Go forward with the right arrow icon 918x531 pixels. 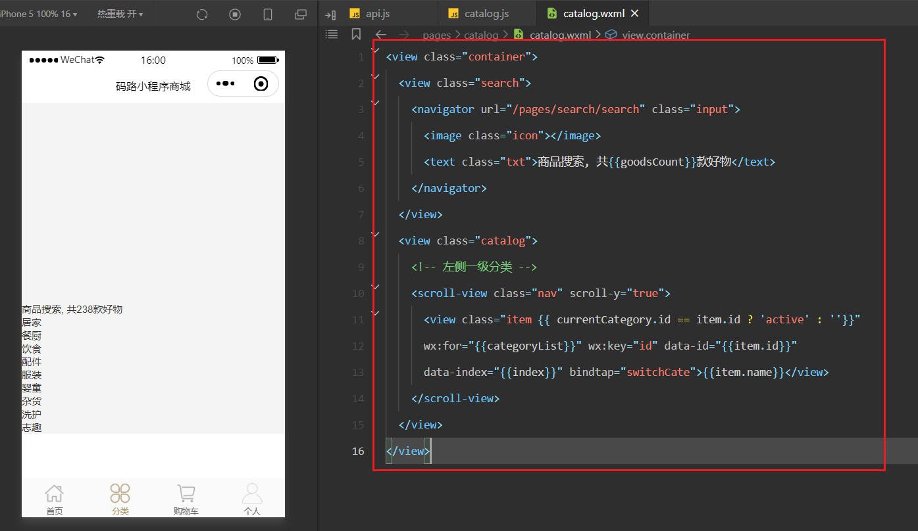pos(404,35)
